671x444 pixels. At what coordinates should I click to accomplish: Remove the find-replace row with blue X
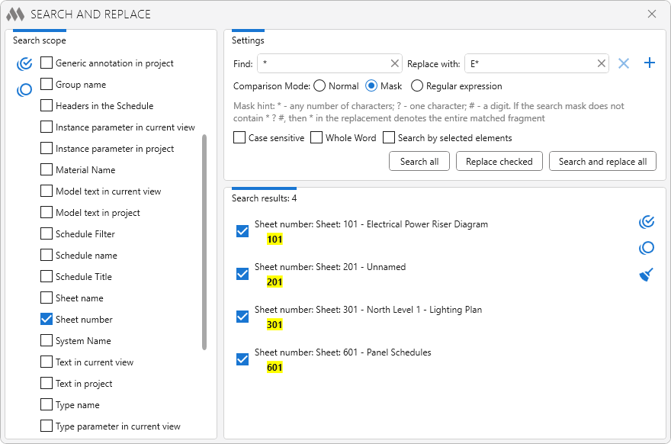pos(624,63)
